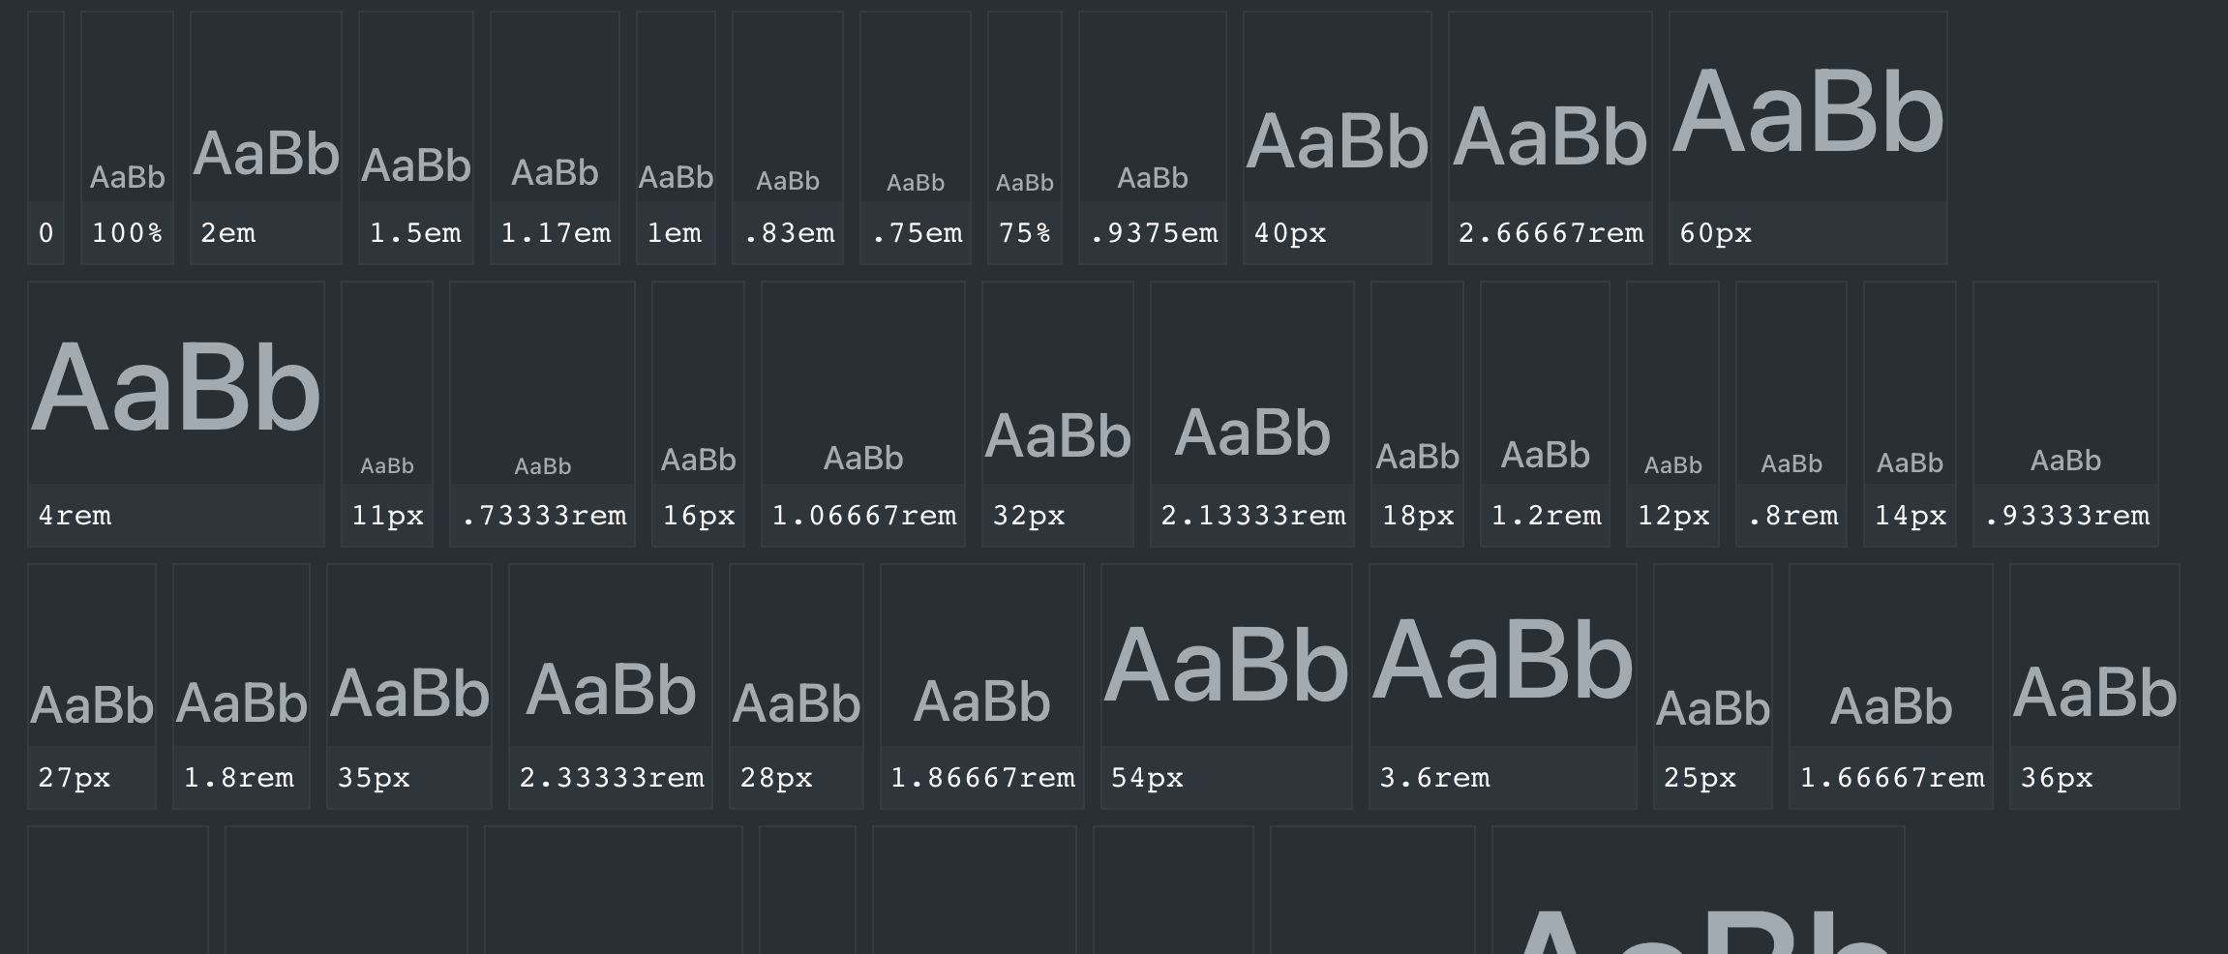Click the .73333rem label
This screenshot has height=954, width=2228.
[543, 516]
